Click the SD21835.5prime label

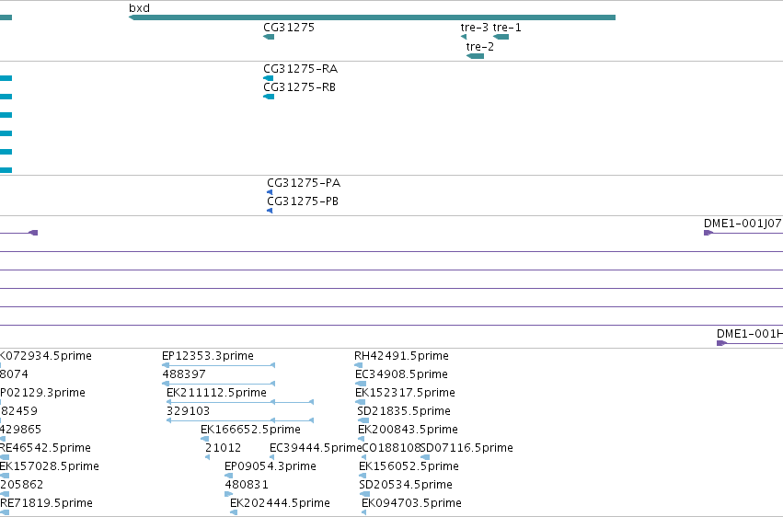404,411
